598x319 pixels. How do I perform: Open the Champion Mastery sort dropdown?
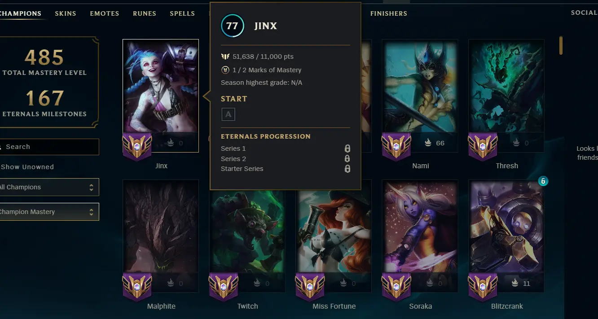coord(48,212)
